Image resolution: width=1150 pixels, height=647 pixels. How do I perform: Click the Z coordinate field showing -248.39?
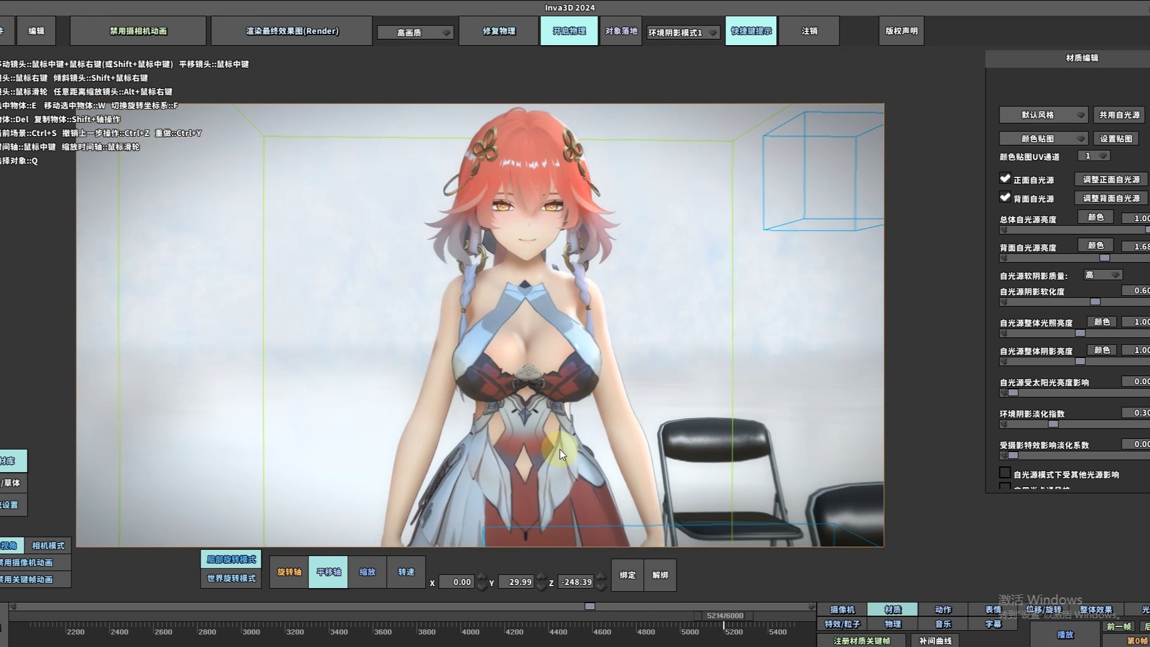pos(576,582)
